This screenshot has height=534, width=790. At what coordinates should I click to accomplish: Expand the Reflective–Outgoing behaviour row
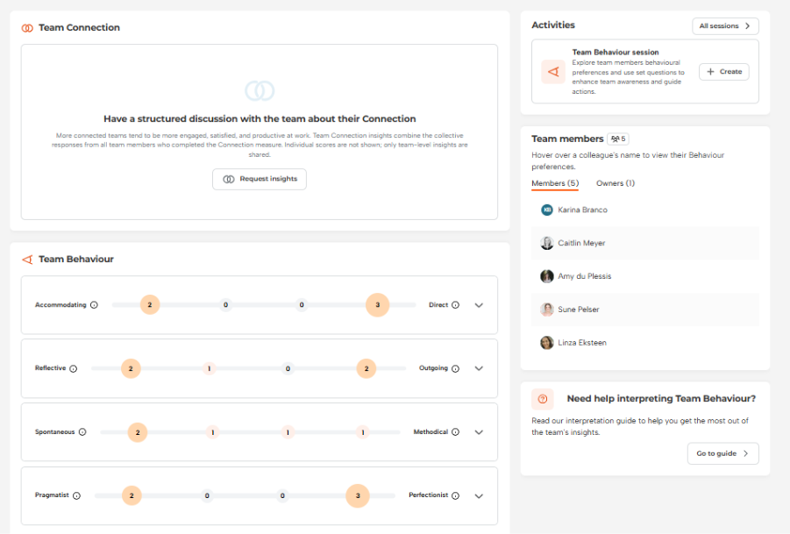tap(479, 368)
